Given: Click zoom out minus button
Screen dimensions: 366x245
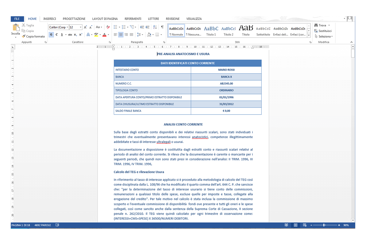Looking at the screenshot, I should tap(311, 225).
